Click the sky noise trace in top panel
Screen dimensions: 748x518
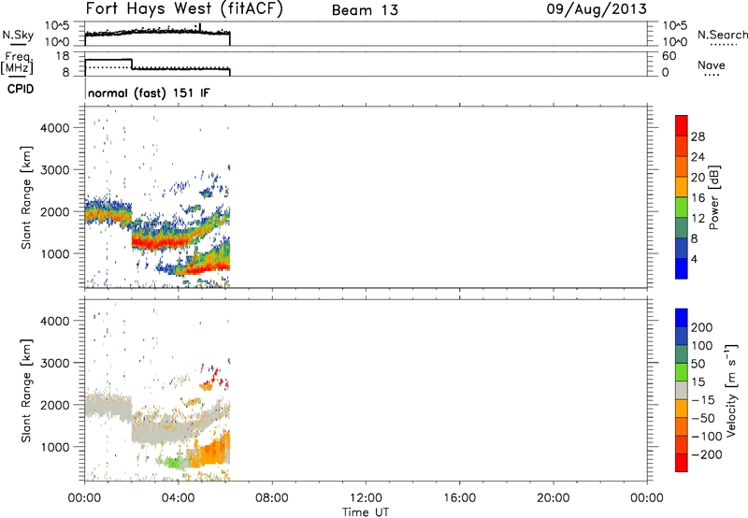[157, 32]
